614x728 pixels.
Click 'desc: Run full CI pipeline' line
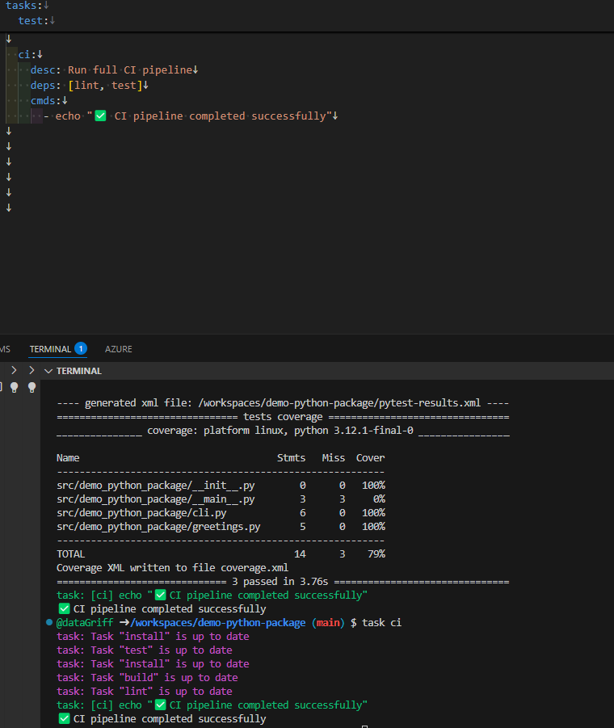click(x=111, y=70)
